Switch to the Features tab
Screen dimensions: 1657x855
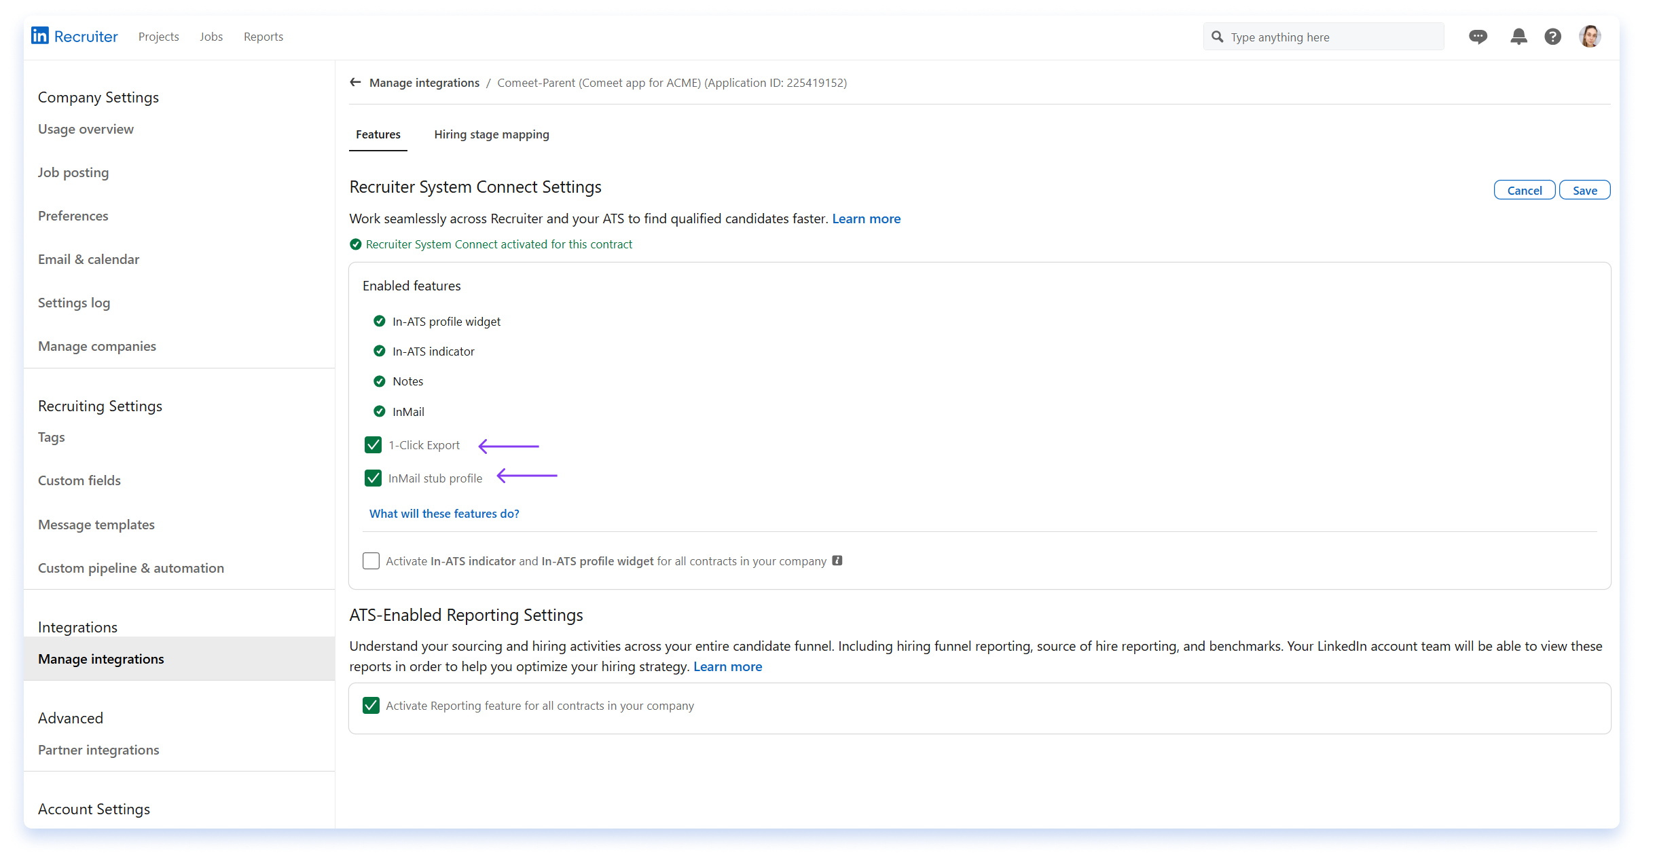[x=378, y=134]
